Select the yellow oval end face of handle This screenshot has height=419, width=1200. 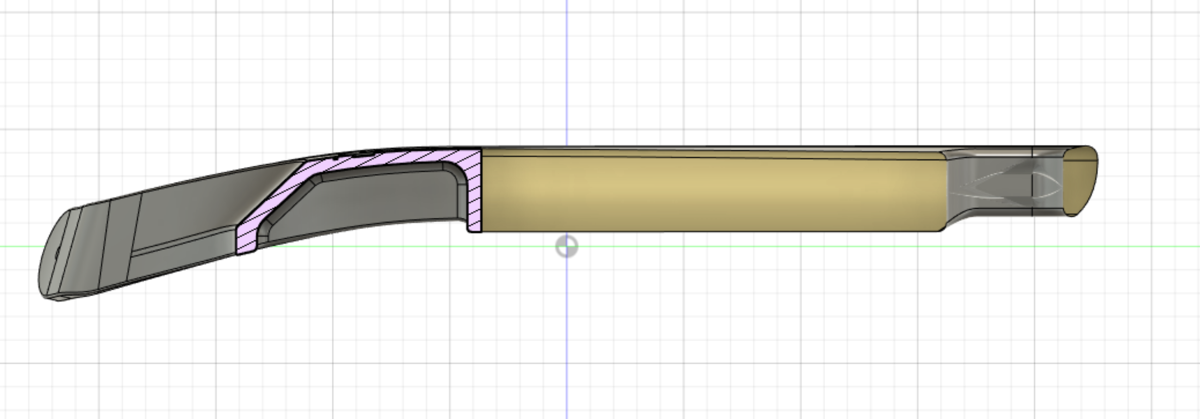click(1080, 181)
